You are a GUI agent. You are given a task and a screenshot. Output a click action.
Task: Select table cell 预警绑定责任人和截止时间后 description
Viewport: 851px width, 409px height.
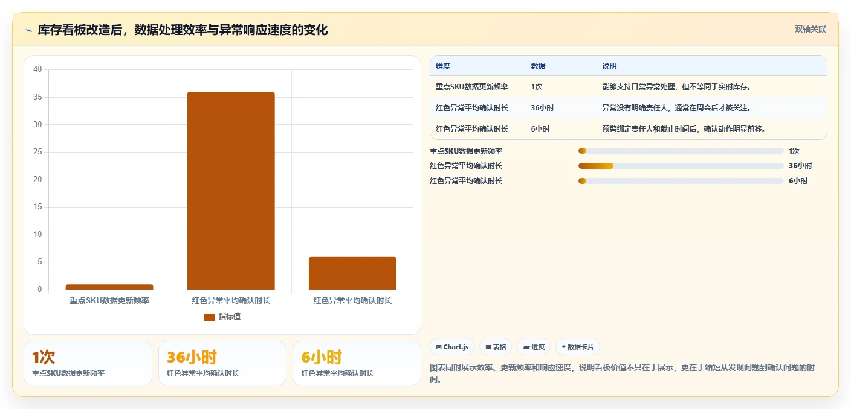684,129
